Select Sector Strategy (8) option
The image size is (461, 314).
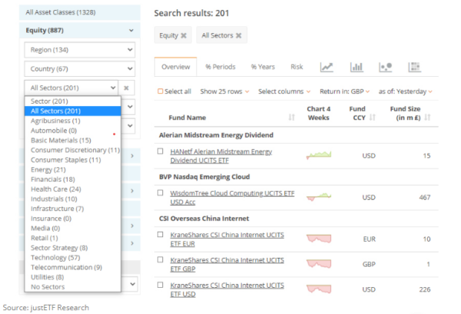point(73,248)
